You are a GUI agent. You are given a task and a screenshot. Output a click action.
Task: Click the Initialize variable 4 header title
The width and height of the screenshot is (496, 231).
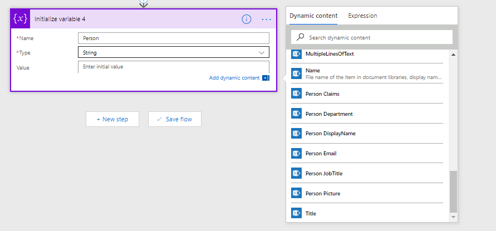[60, 19]
